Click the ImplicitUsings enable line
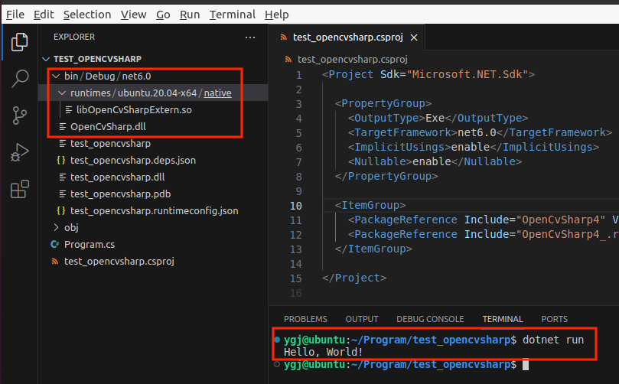The height and width of the screenshot is (384, 619). (x=474, y=147)
